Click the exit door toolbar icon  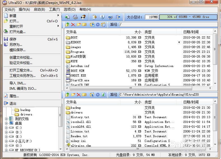118,17
